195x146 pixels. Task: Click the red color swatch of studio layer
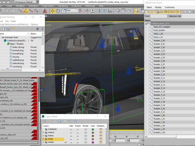(93, 139)
